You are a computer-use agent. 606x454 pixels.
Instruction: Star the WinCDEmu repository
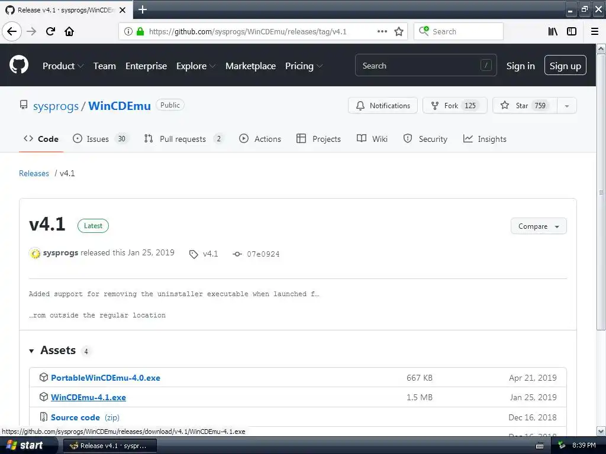[525, 106]
